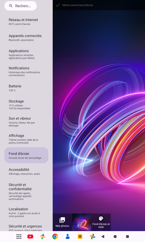Screen dimensions: 145x242
Task: Launch YouTube from the taskbar
Action: pyautogui.click(x=30, y=237)
